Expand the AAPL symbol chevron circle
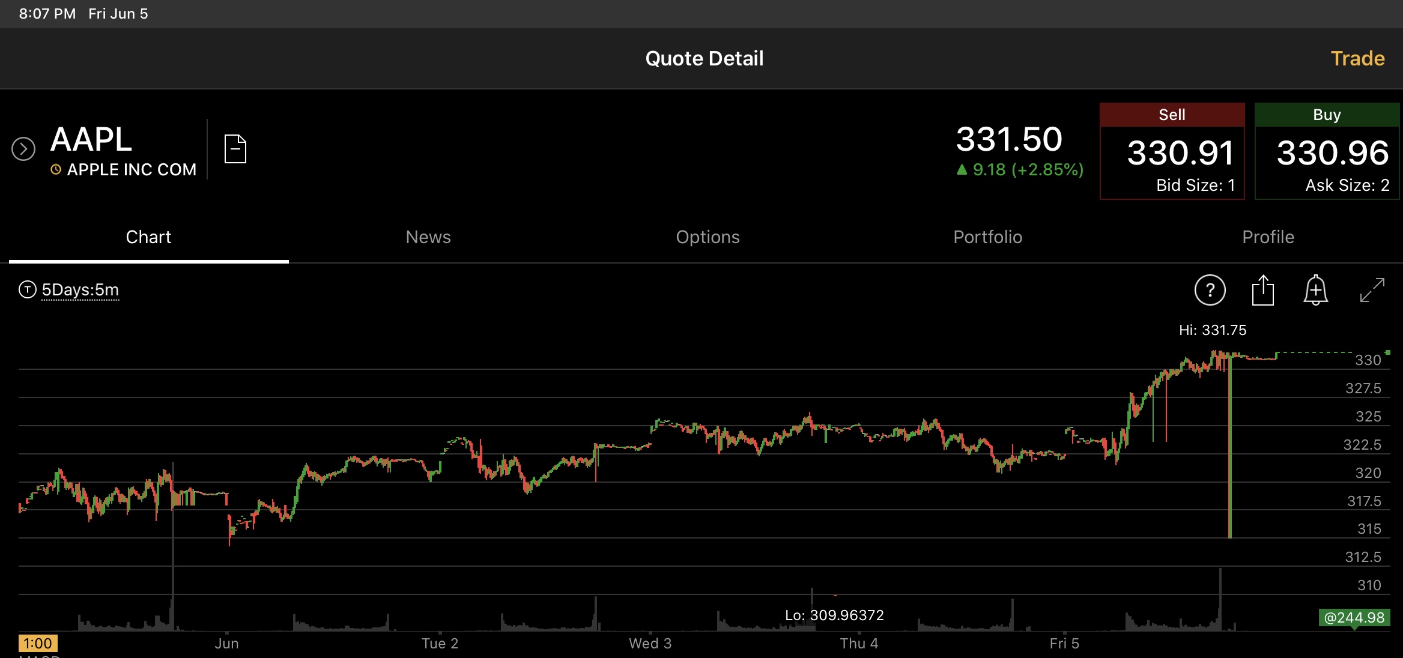 click(x=23, y=149)
